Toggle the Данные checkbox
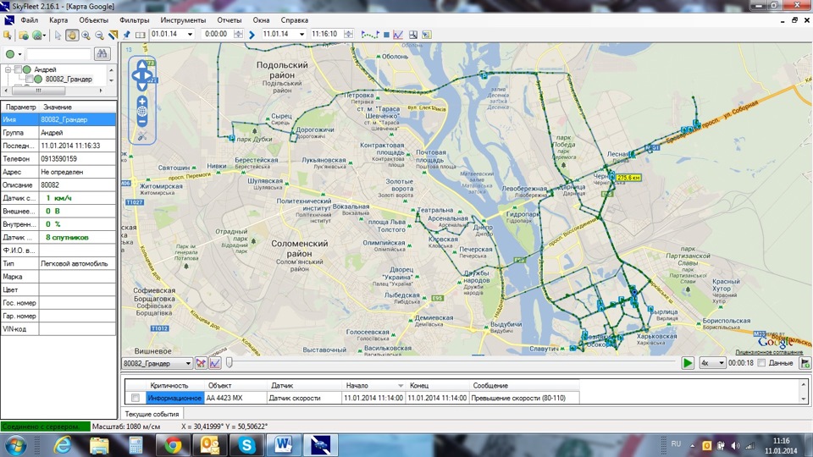 click(x=761, y=363)
